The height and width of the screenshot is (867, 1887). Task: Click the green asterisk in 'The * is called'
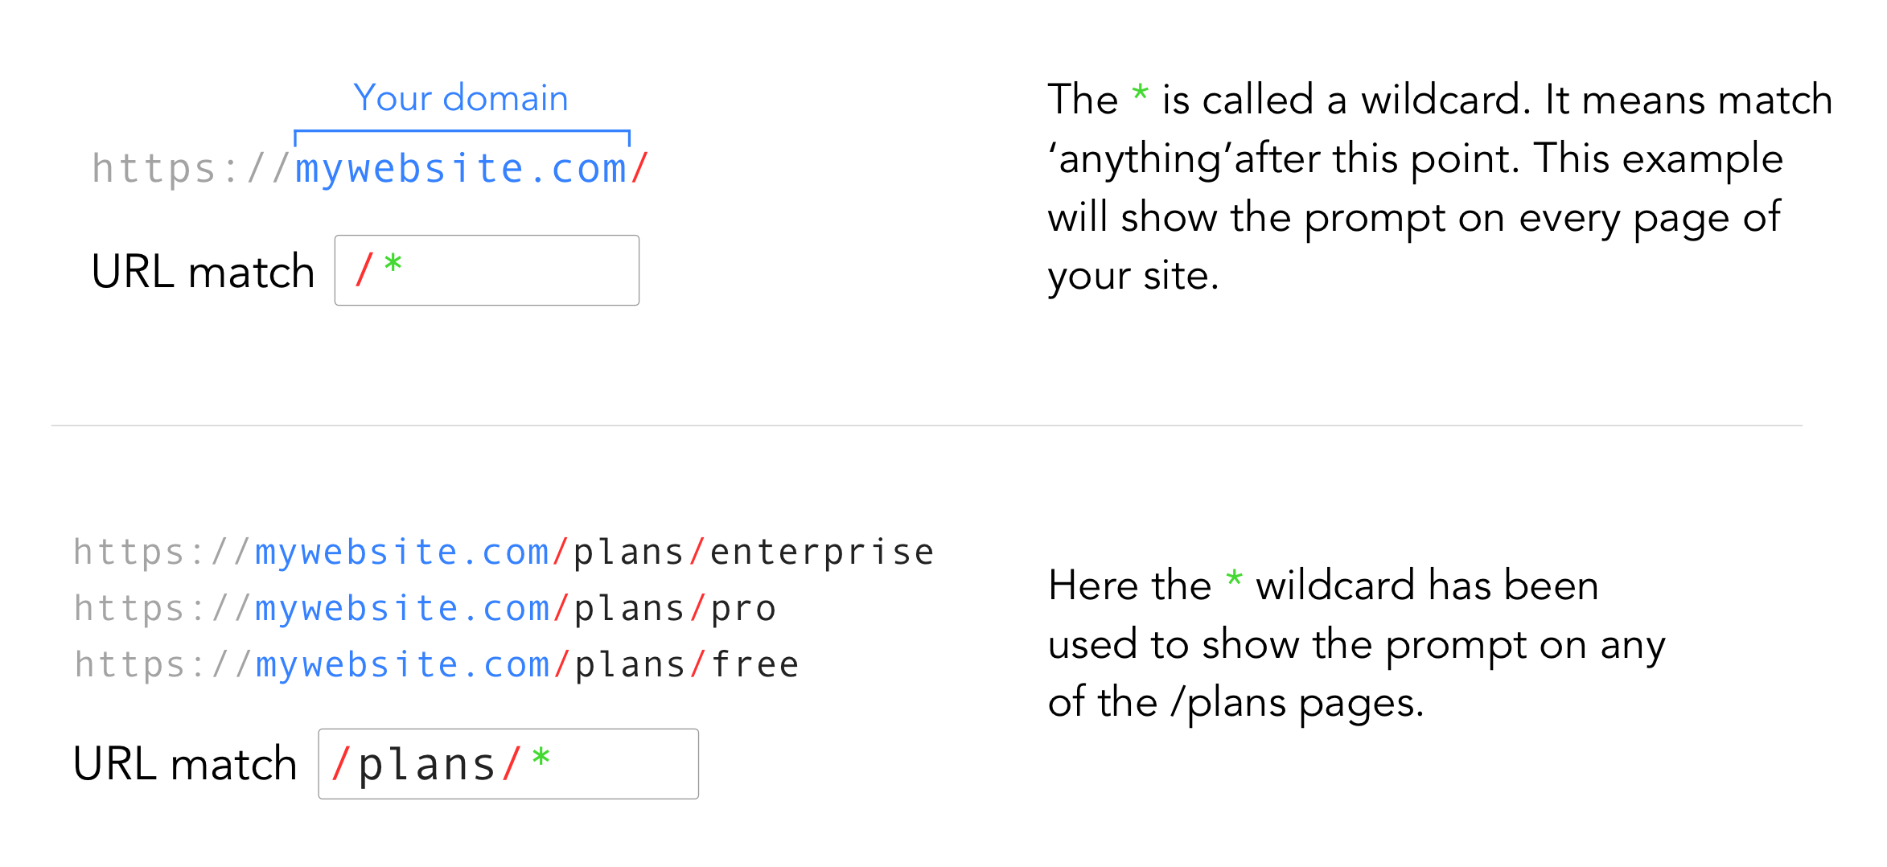(1140, 92)
